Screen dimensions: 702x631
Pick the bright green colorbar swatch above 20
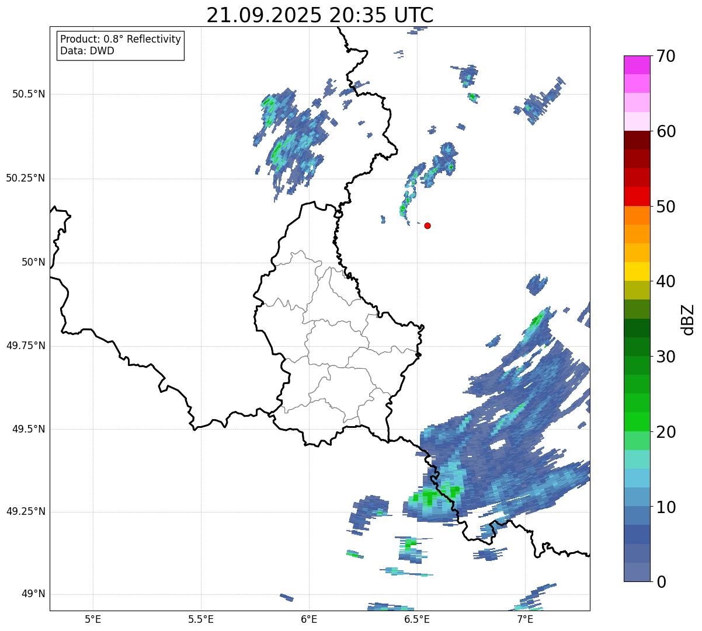[637, 422]
